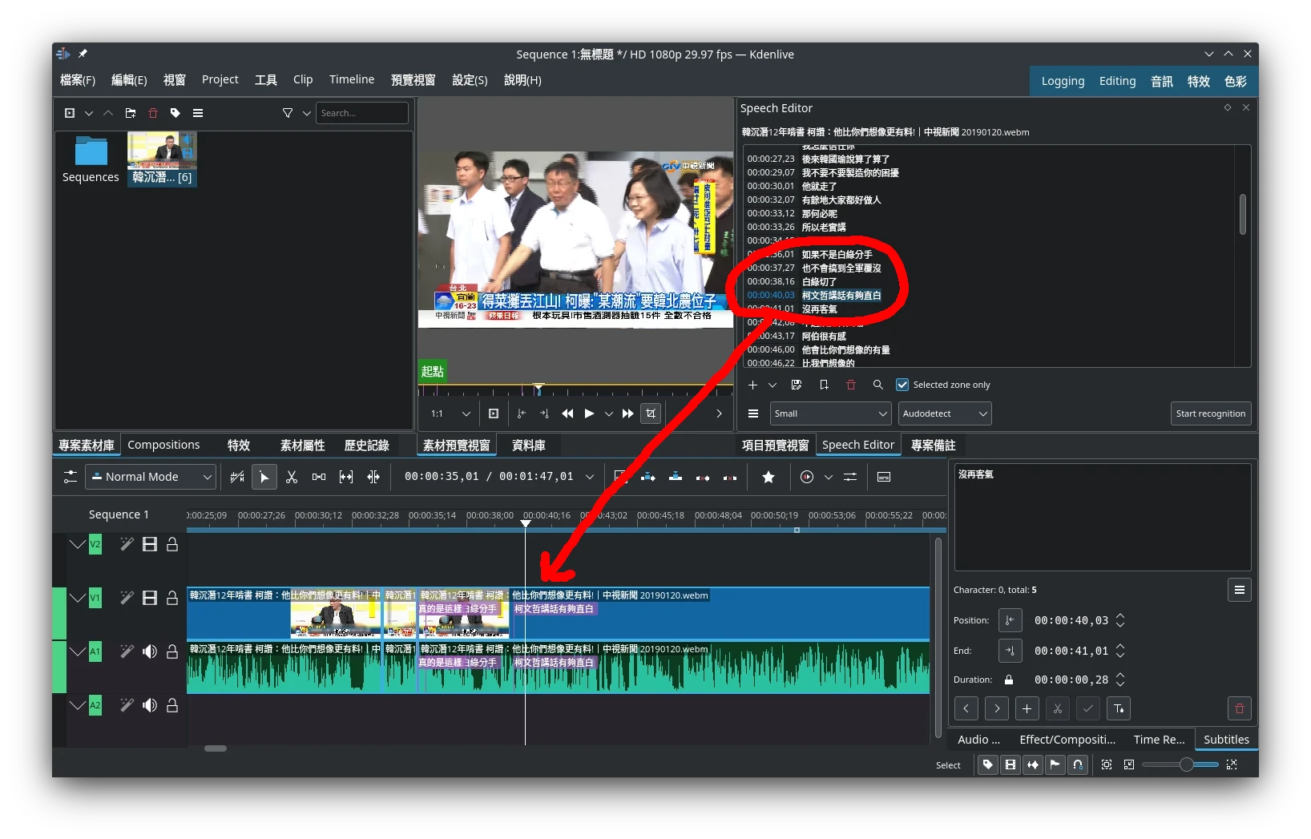The width and height of the screenshot is (1311, 839).
Task: Click the favorite effects star icon
Action: [x=768, y=477]
